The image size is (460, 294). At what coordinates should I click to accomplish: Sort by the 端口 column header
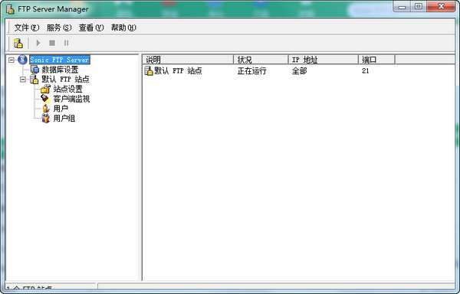tap(376, 60)
